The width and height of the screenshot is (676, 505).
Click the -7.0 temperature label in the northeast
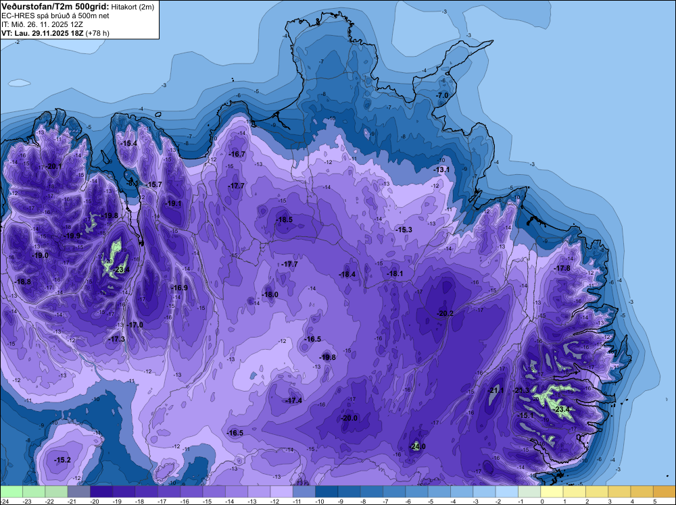click(442, 95)
